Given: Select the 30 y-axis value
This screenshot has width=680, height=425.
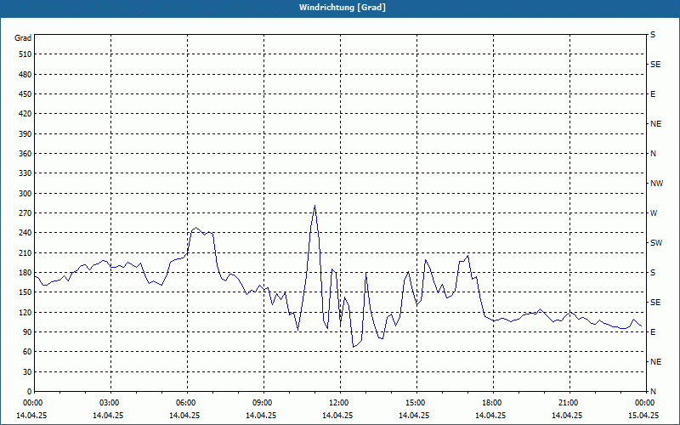Looking at the screenshot, I should pyautogui.click(x=27, y=372).
